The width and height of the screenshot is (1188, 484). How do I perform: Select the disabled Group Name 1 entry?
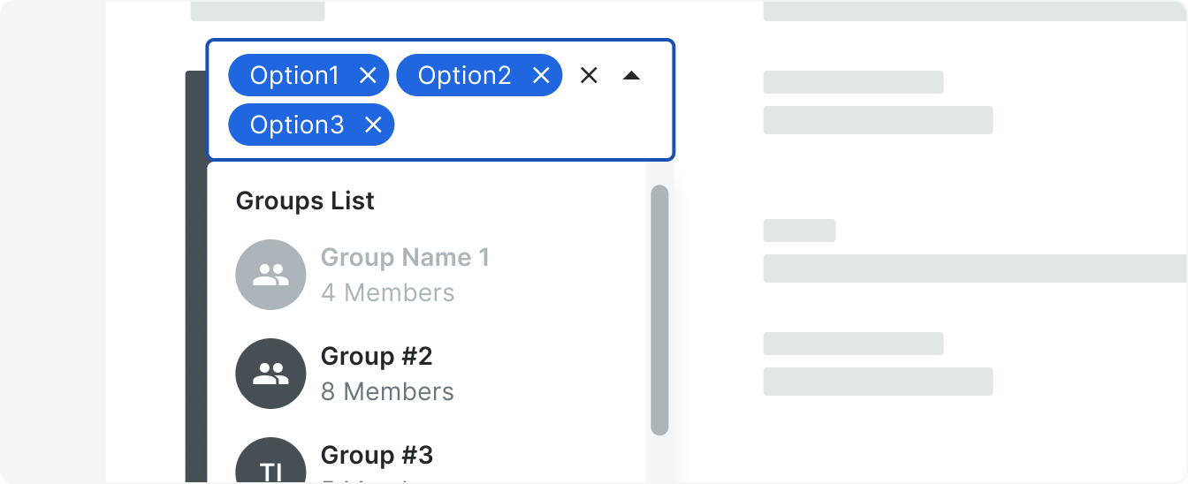427,275
